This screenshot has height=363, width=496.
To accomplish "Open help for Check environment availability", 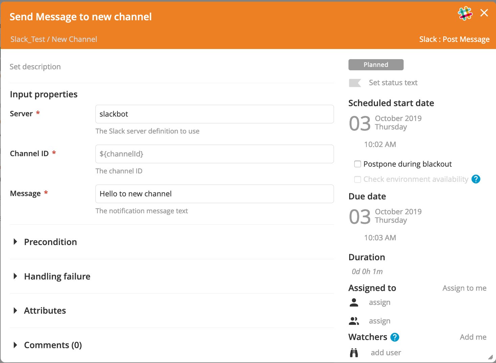I will 476,179.
